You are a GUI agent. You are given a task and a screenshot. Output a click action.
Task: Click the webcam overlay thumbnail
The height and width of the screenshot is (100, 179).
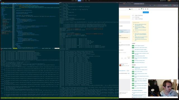coord(163,88)
